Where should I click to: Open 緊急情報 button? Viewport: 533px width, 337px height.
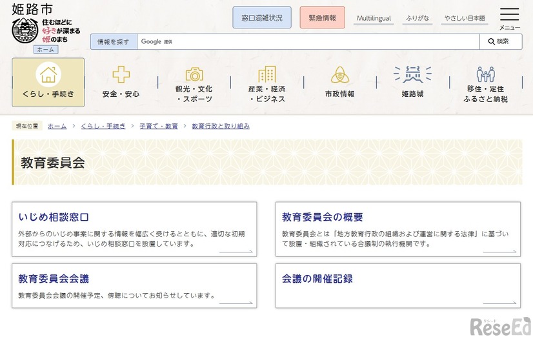point(322,17)
